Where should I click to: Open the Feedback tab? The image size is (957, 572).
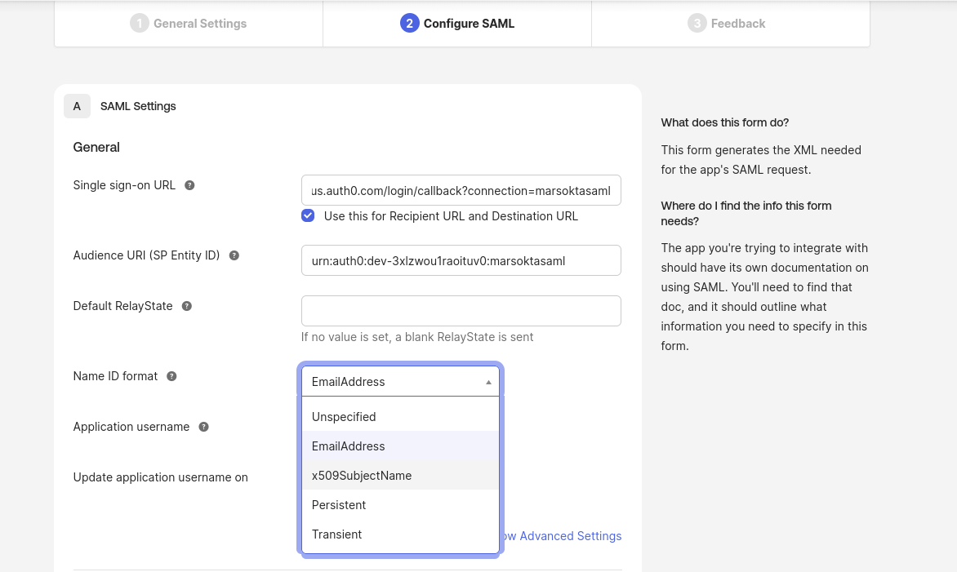[x=737, y=23]
